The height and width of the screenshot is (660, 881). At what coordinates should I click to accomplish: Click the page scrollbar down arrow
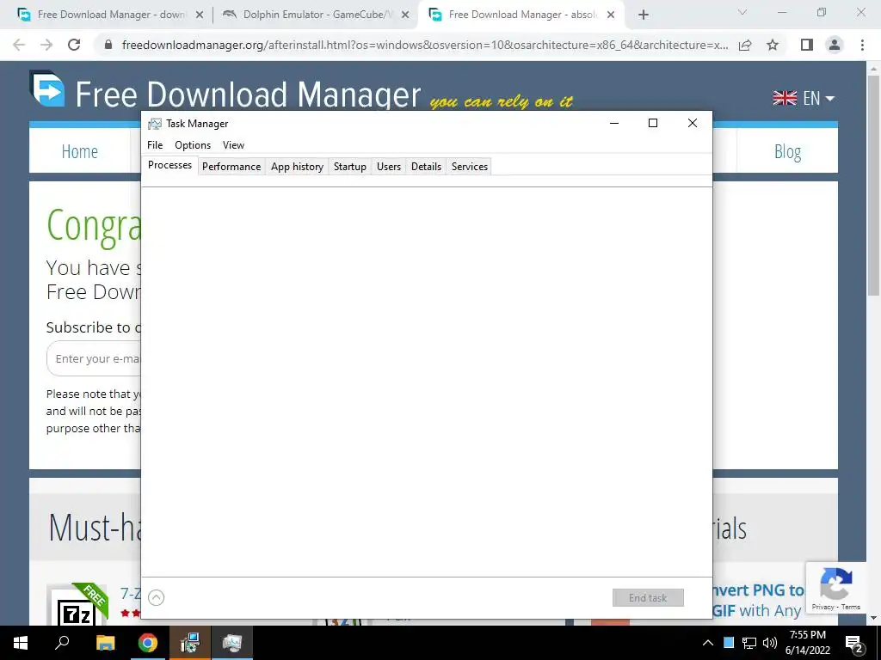(873, 618)
